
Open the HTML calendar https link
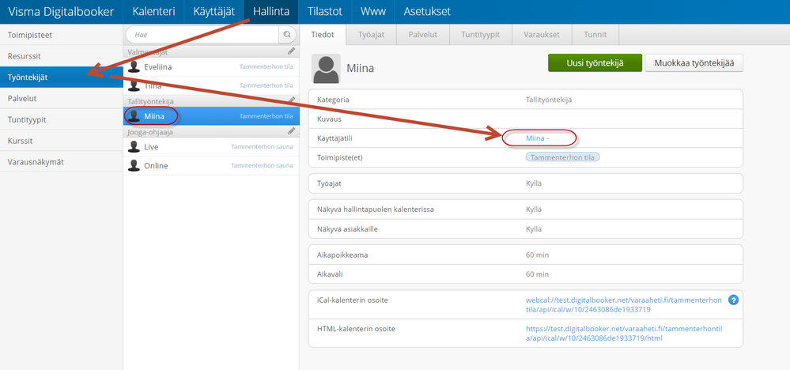tap(624, 334)
